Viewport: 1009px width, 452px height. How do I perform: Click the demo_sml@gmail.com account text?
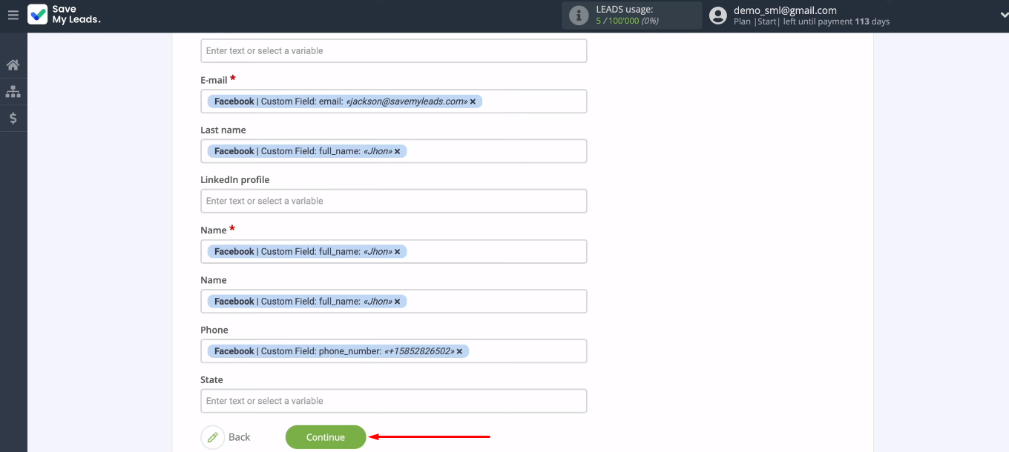[x=785, y=10]
